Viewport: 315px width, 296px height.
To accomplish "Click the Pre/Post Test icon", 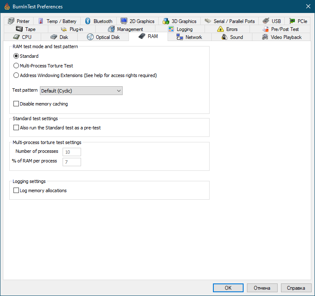I will tap(265, 29).
